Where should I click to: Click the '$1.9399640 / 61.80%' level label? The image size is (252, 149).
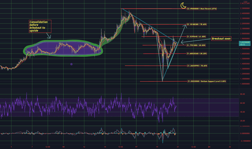click(x=196, y=37)
